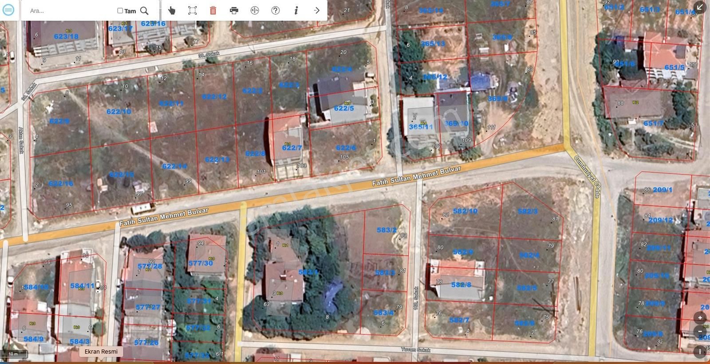Select parcel label 365/11

pos(421,127)
